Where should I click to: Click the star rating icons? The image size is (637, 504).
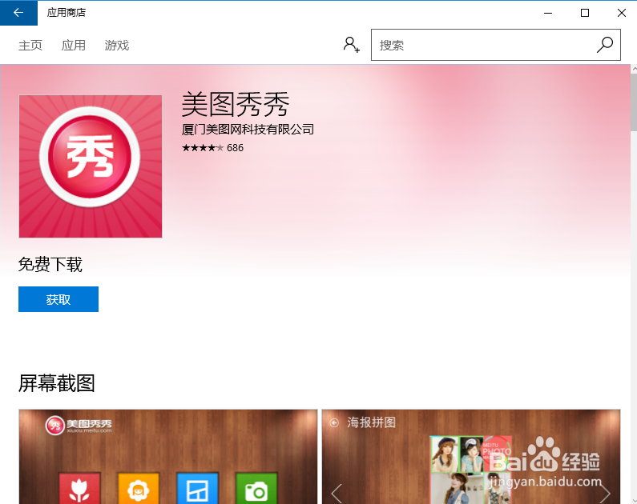pyautogui.click(x=203, y=147)
